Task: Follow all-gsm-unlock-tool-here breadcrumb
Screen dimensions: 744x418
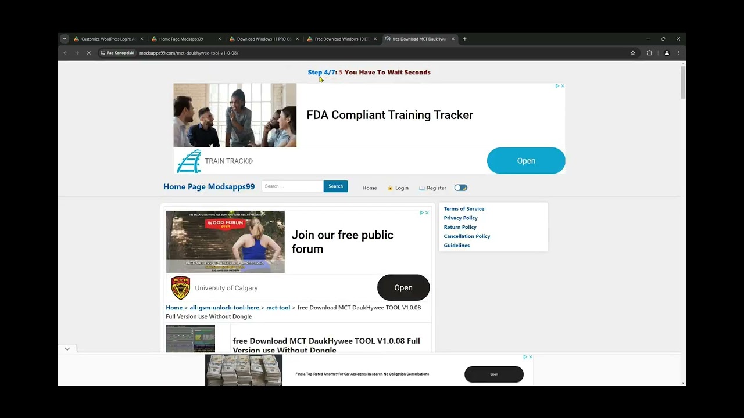Action: point(224,308)
